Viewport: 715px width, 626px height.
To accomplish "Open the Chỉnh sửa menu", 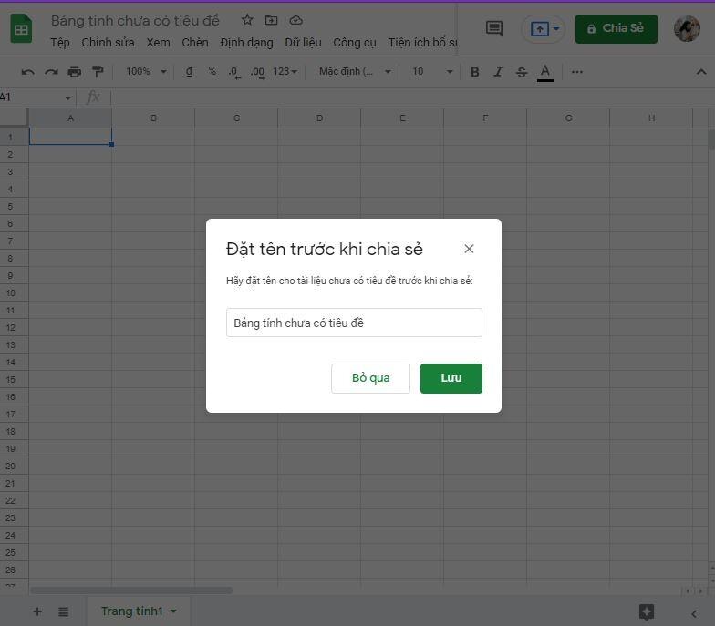I will point(108,43).
